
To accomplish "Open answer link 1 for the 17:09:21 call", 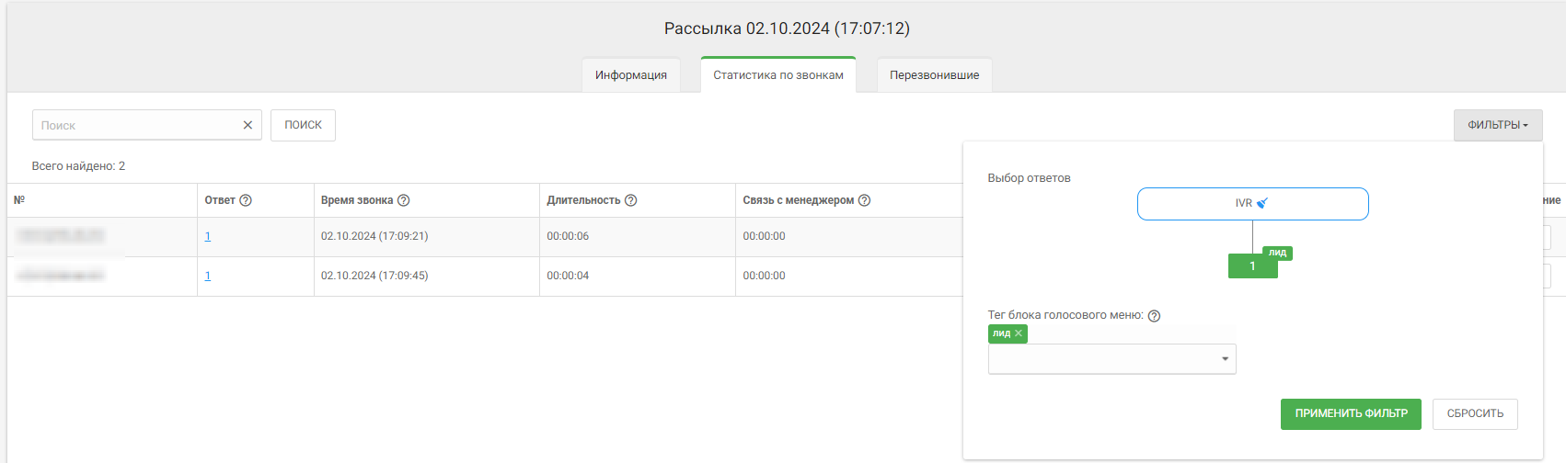I will [208, 237].
